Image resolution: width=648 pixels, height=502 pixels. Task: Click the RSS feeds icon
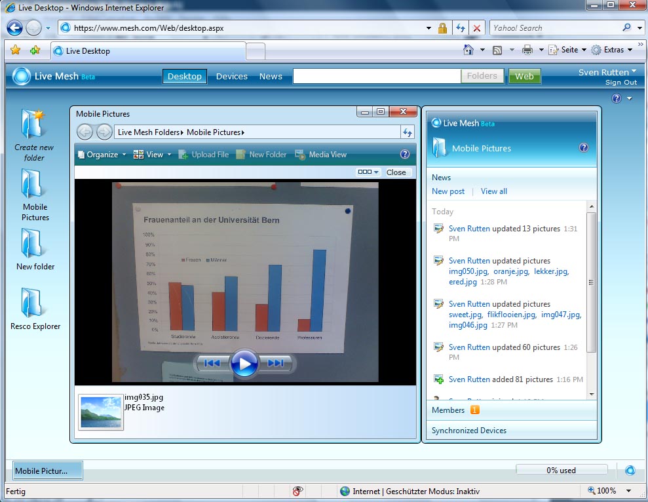tap(497, 50)
